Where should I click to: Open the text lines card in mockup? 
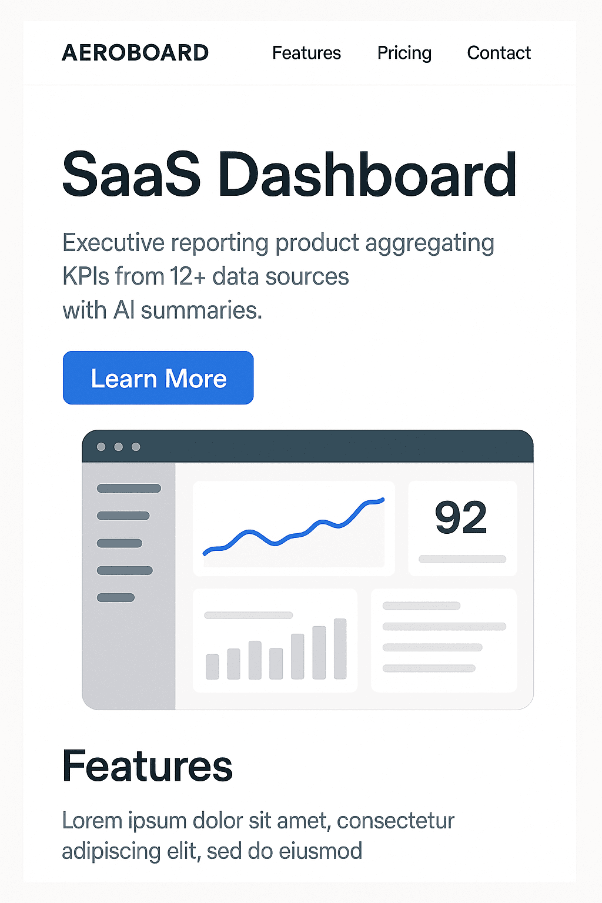(444, 640)
